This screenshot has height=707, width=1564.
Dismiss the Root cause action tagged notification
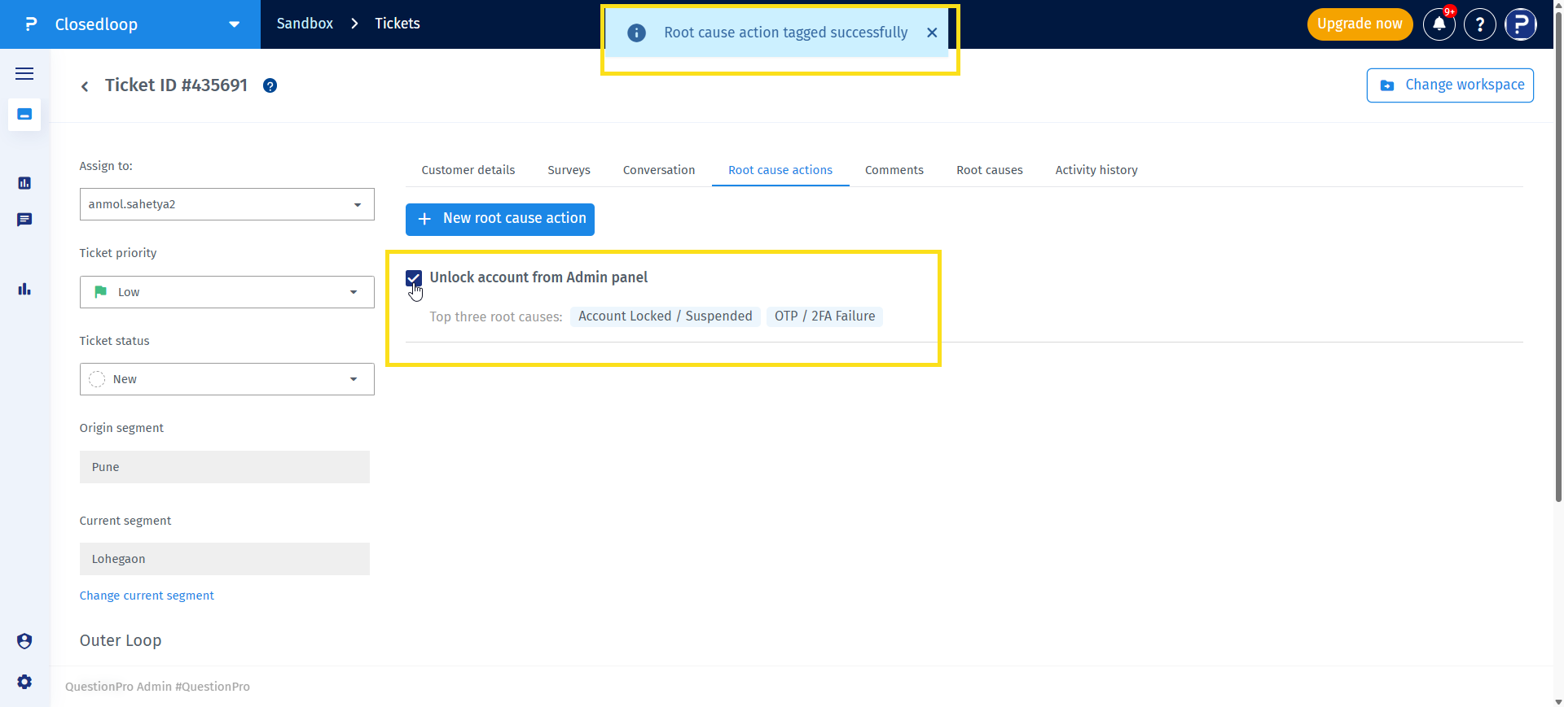pyautogui.click(x=932, y=33)
